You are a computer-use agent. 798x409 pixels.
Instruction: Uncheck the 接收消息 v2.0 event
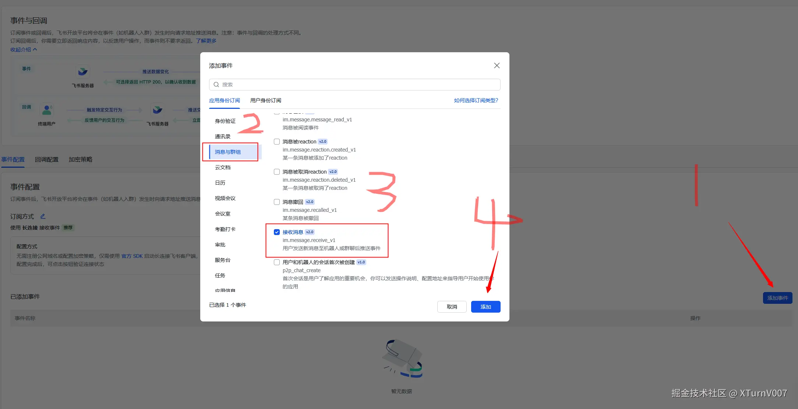pyautogui.click(x=276, y=232)
